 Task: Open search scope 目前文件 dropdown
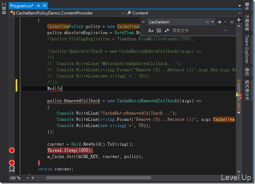click(x=225, y=31)
